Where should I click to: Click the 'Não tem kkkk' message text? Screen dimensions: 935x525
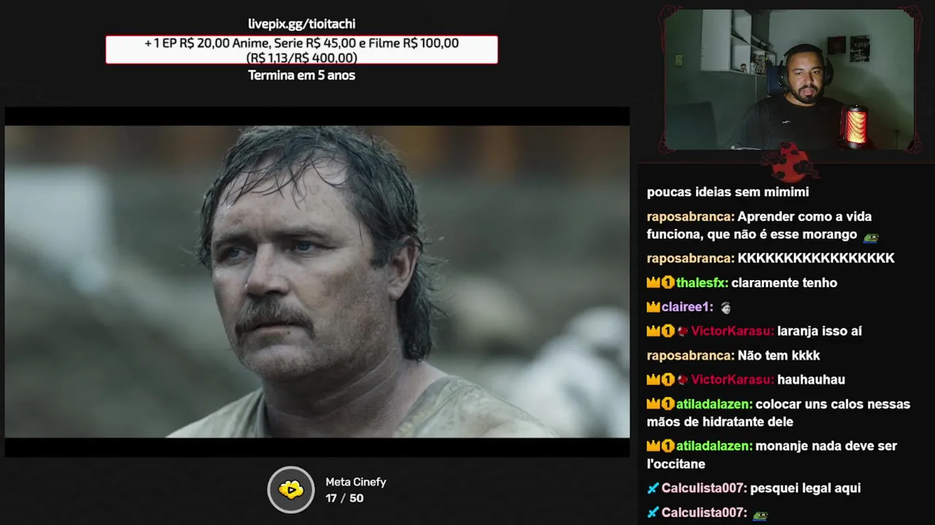pyautogui.click(x=779, y=355)
